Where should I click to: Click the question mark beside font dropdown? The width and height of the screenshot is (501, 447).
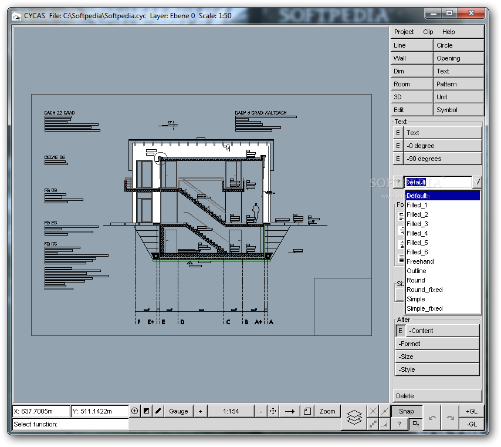(398, 182)
